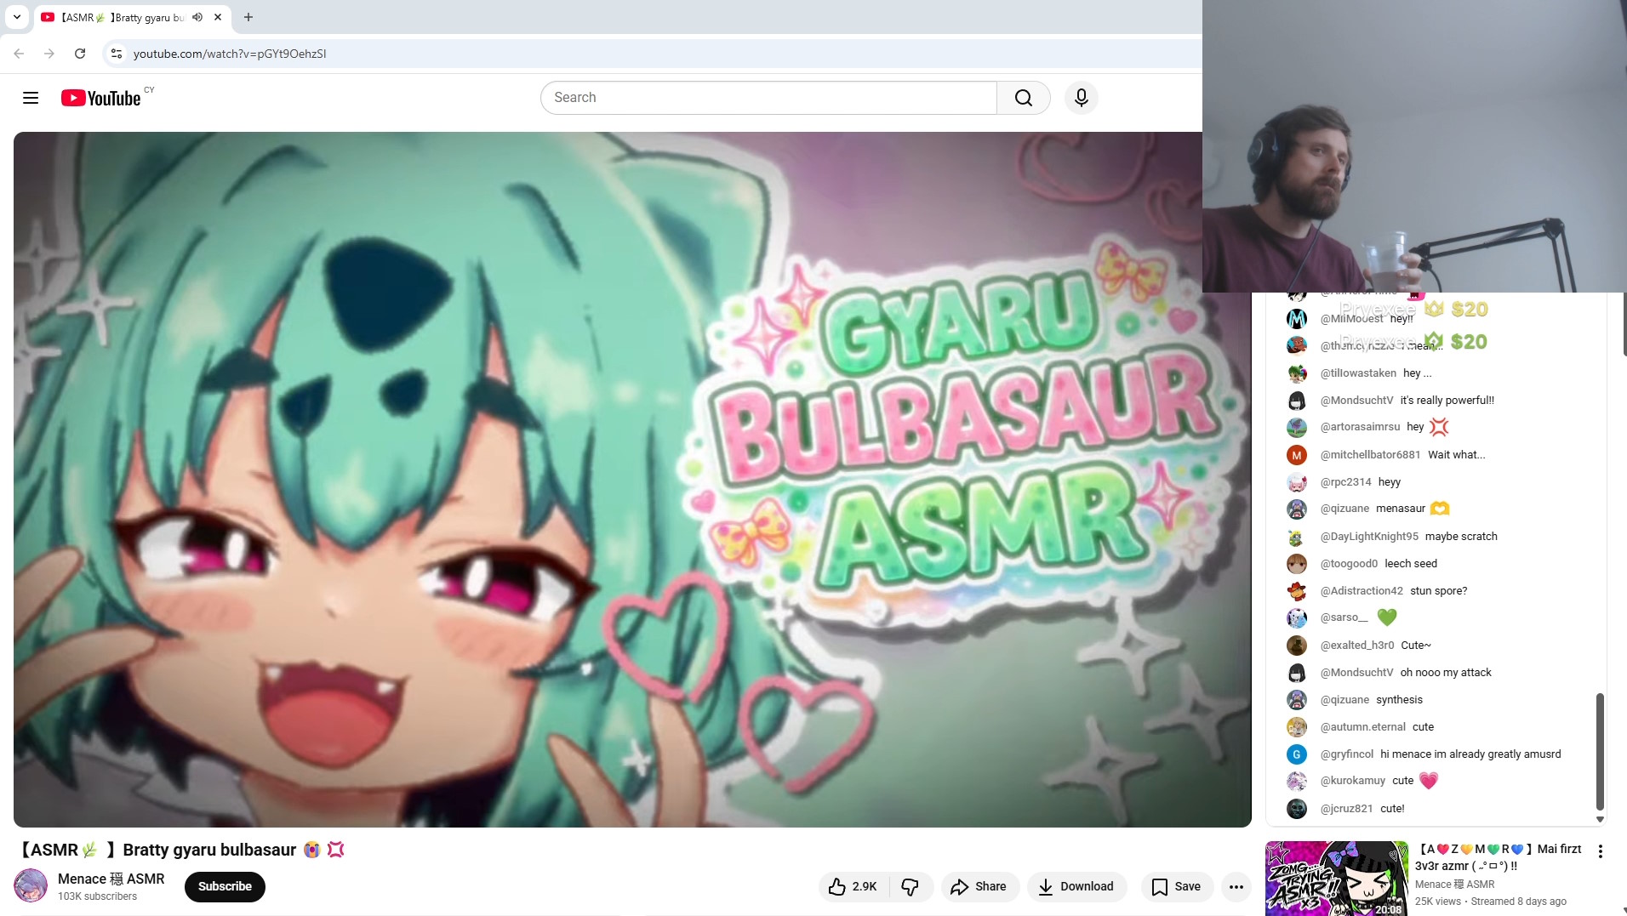The image size is (1627, 916).
Task: Click the video title Bratty gyaru bulbasaur
Action: [181, 850]
